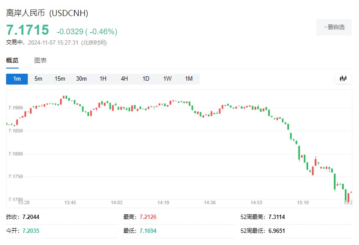Viewport: 359px width, 245px height.
Task: Click the change value -0.0329 ( -0.46%)
Action: tap(87, 32)
